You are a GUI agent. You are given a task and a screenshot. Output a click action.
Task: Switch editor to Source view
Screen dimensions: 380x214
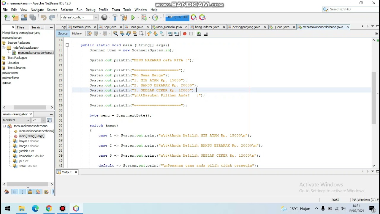[63, 34]
